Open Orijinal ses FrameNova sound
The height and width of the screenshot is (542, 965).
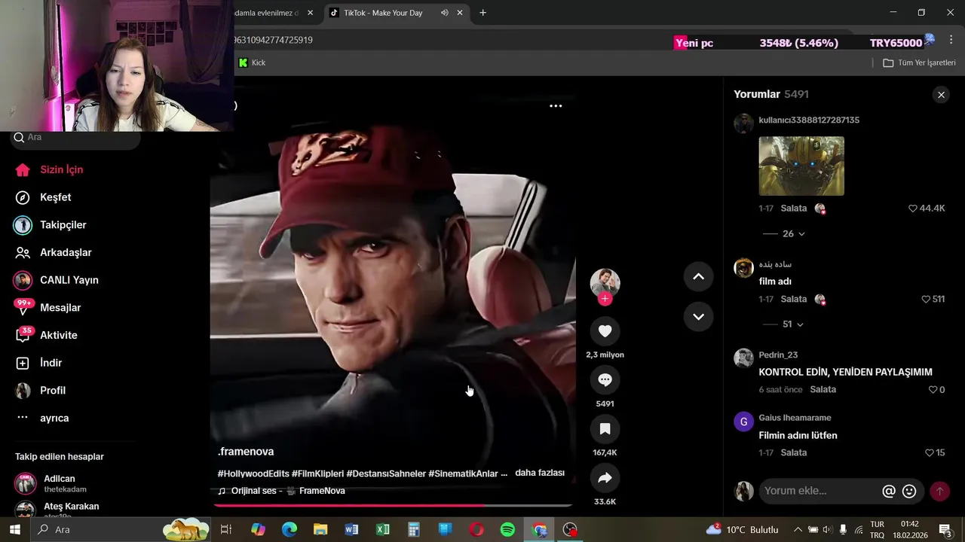(x=281, y=491)
